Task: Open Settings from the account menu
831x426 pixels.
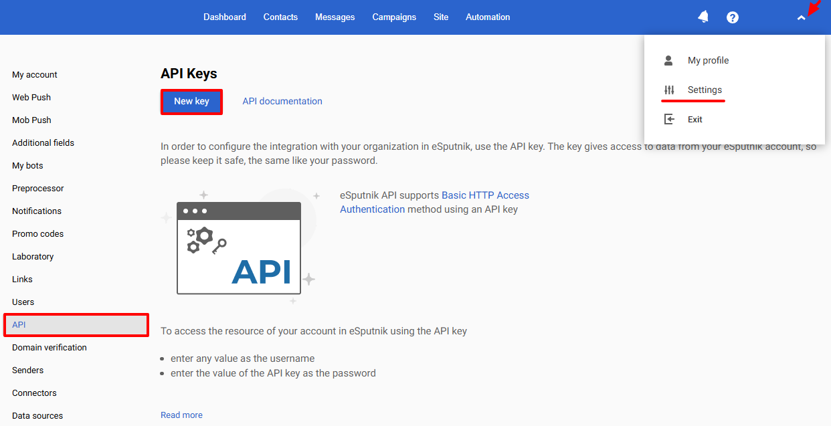Action: (705, 90)
